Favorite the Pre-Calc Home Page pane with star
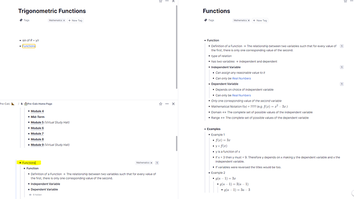The image size is (354, 199). pyautogui.click(x=161, y=104)
